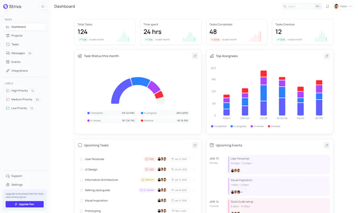Click Jacob's bar in Top Assignees chart
The height and width of the screenshot is (213, 358).
coord(264,93)
